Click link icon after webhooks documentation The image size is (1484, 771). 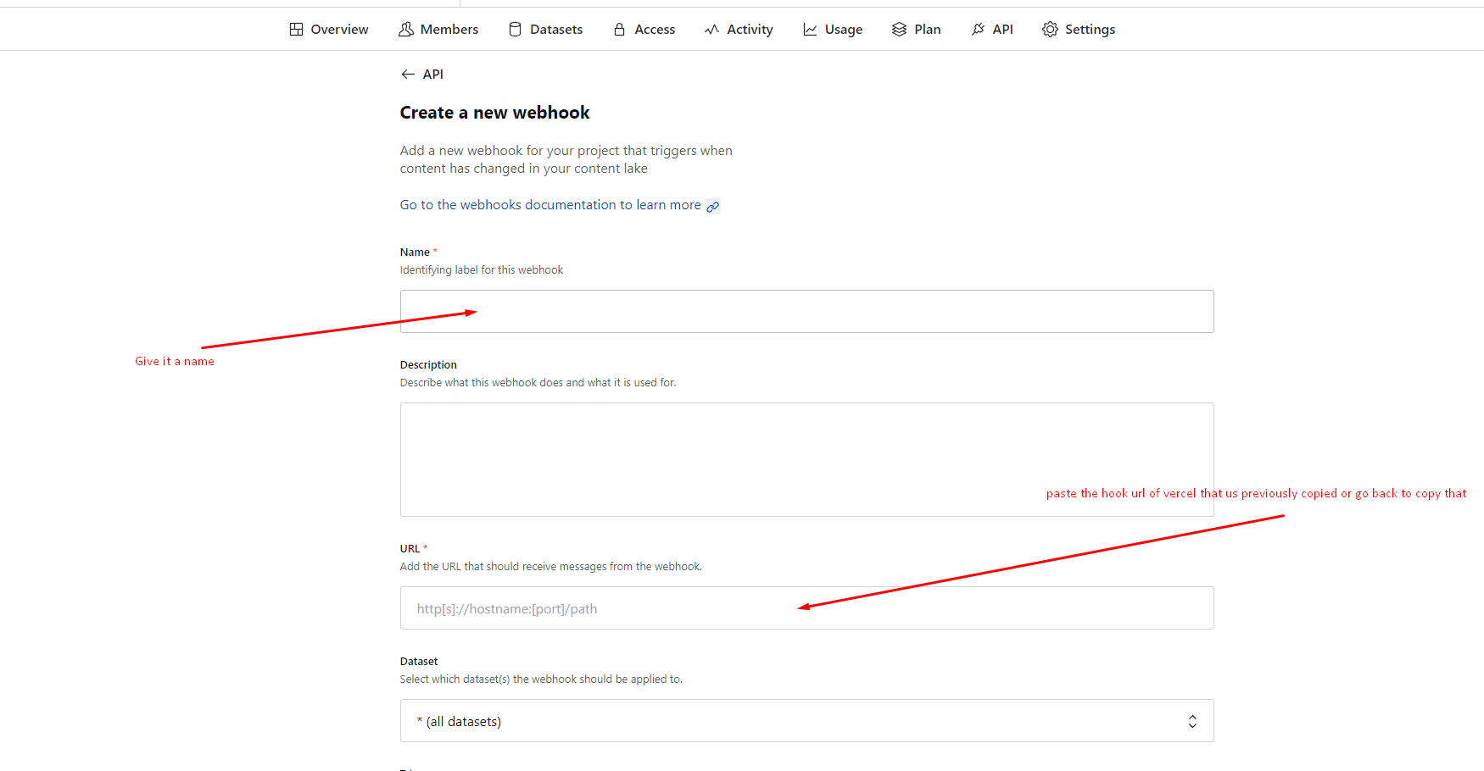(713, 206)
